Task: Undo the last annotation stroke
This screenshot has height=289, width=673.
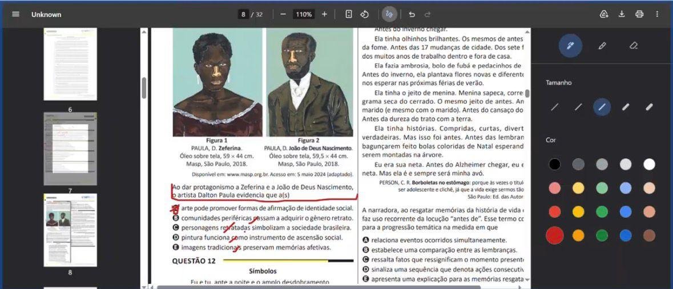Action: 412,14
